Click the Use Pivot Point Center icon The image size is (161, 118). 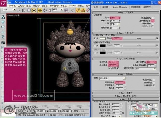66,10
